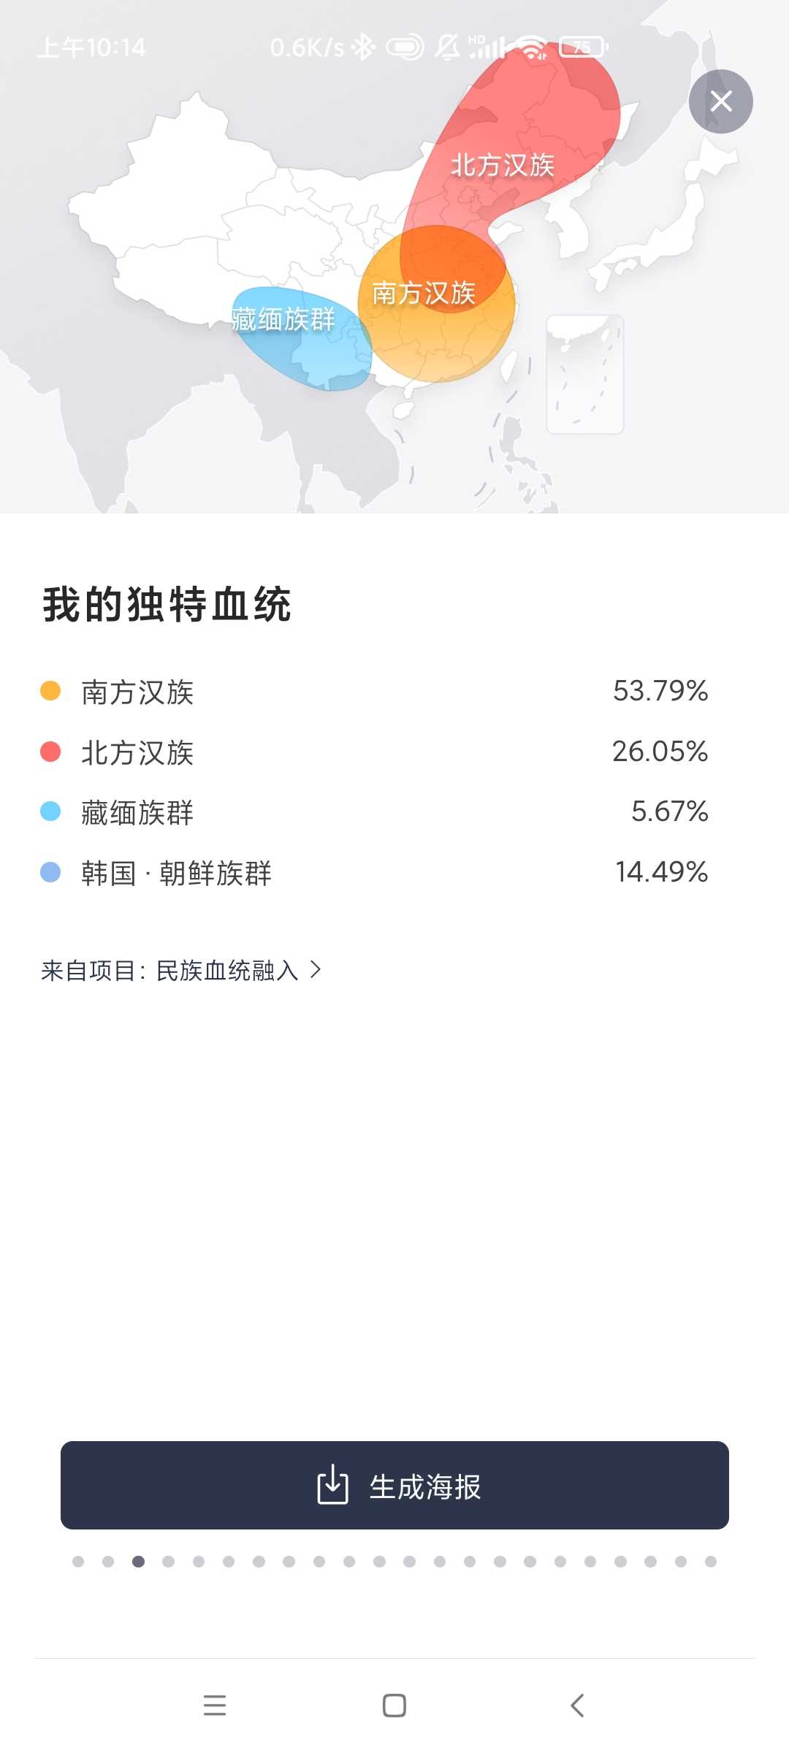Viewport: 789px width, 1753px height.
Task: Jump to the last page indicator dot
Action: (711, 1562)
